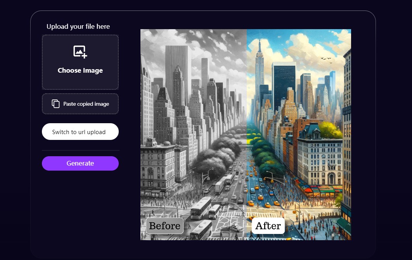Click the large bus at the grayscale intersection
The image size is (412, 260).
click(x=201, y=208)
